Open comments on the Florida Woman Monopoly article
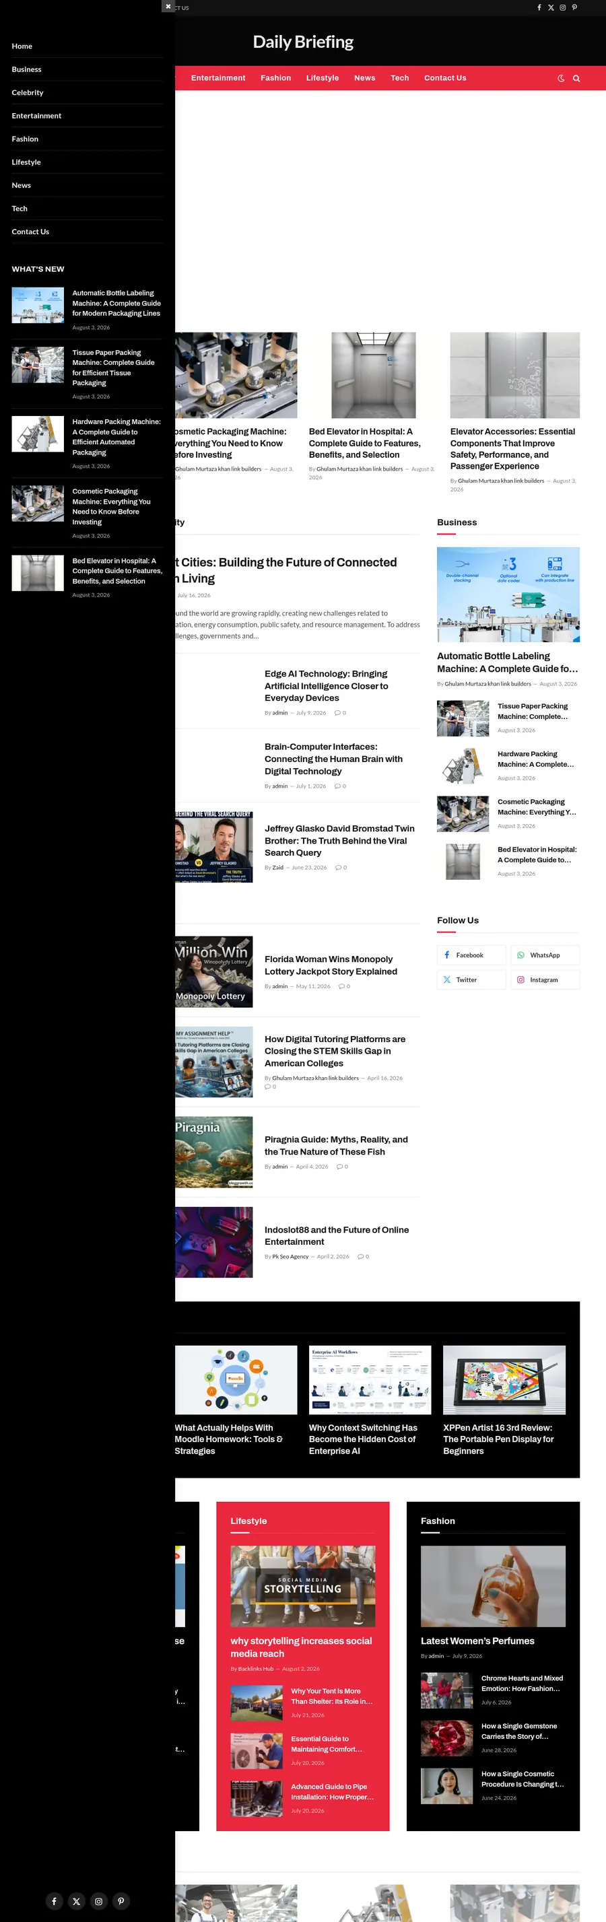The width and height of the screenshot is (606, 1922). (x=344, y=986)
